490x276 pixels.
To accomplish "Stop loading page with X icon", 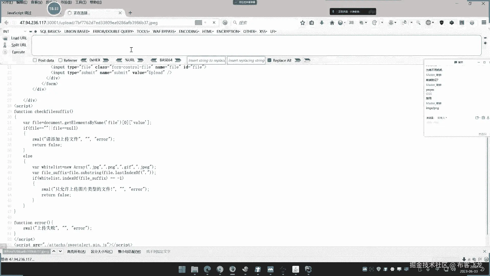I will 214,22.
